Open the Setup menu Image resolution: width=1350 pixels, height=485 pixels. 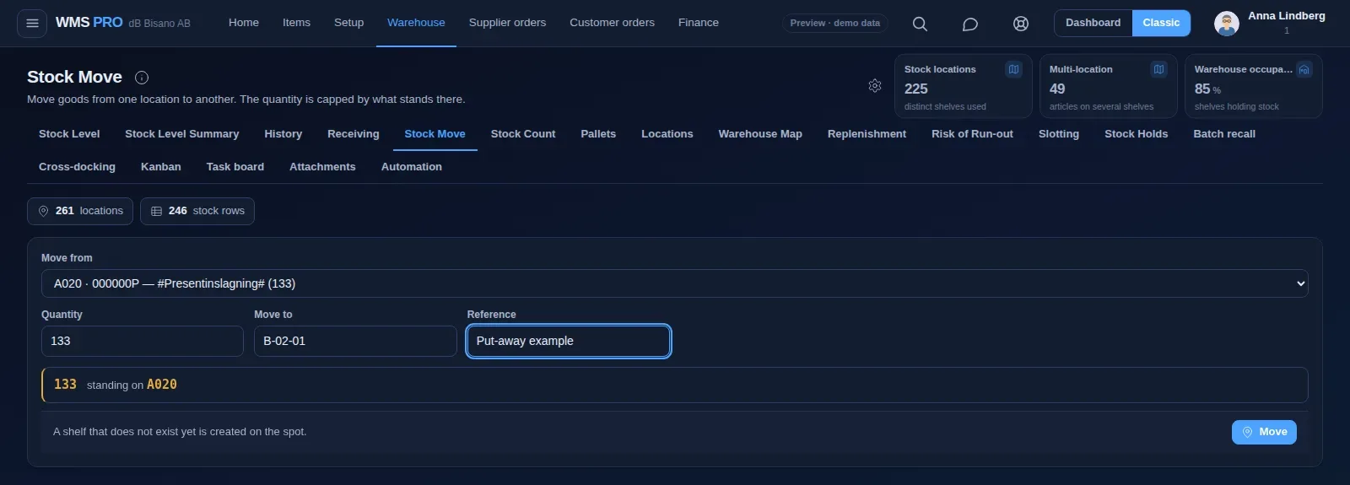click(x=348, y=23)
